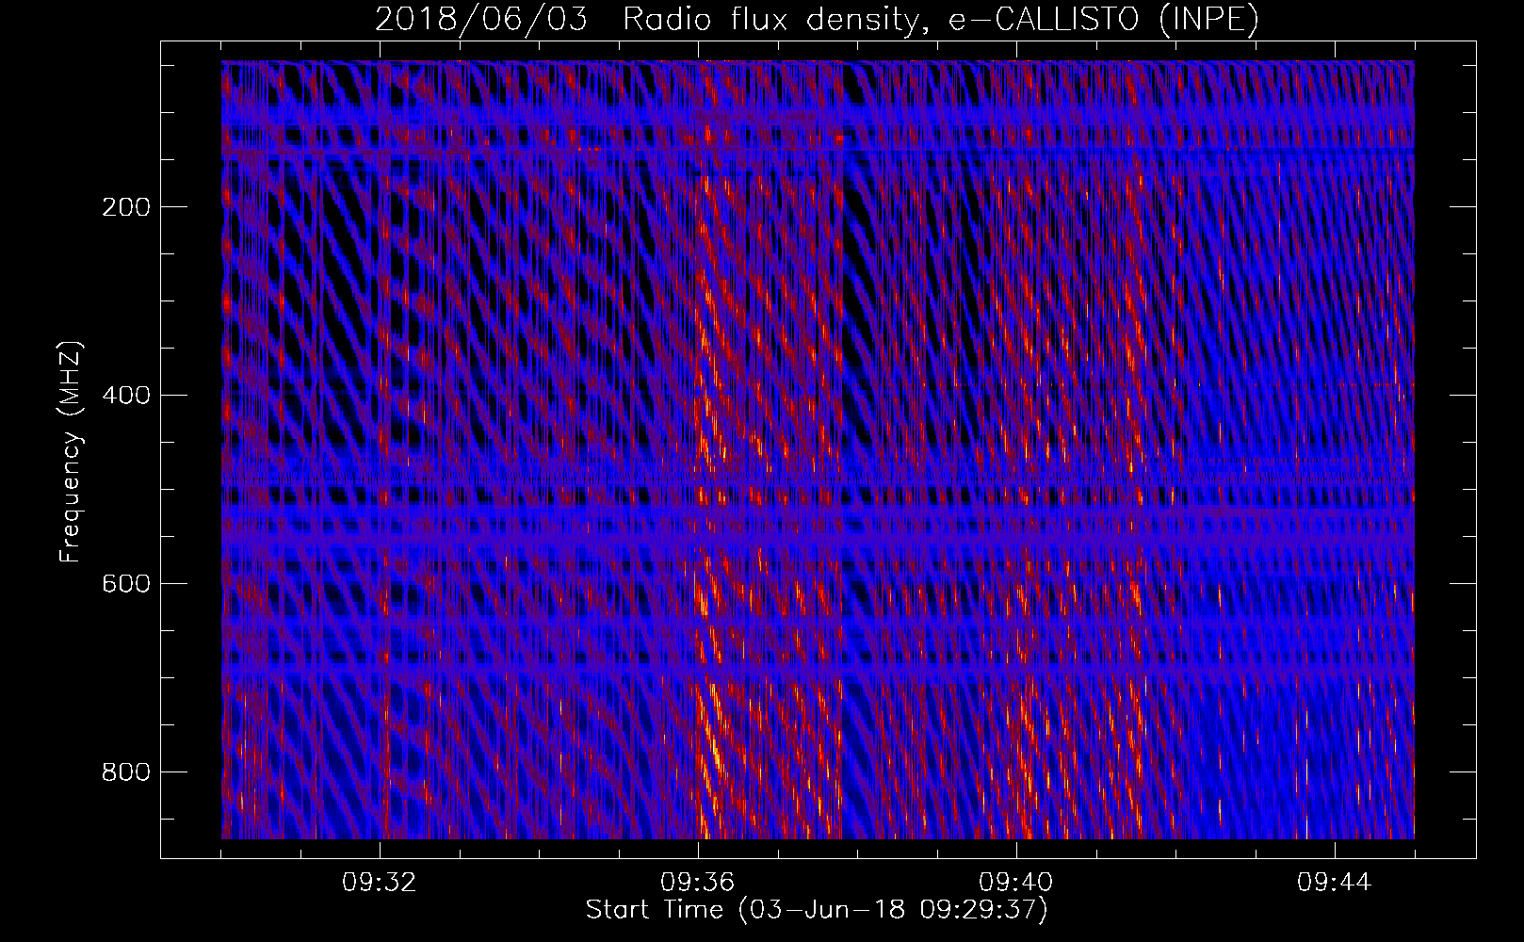Click the 09:32 time tick label
Screen dimensions: 1524x942
(x=380, y=883)
